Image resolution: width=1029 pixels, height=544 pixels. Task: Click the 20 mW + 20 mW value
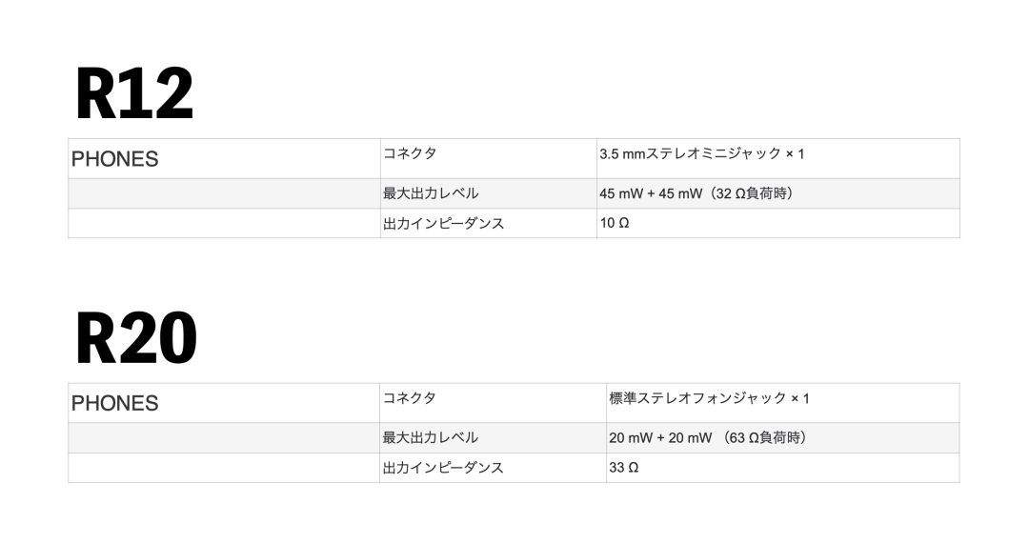660,437
